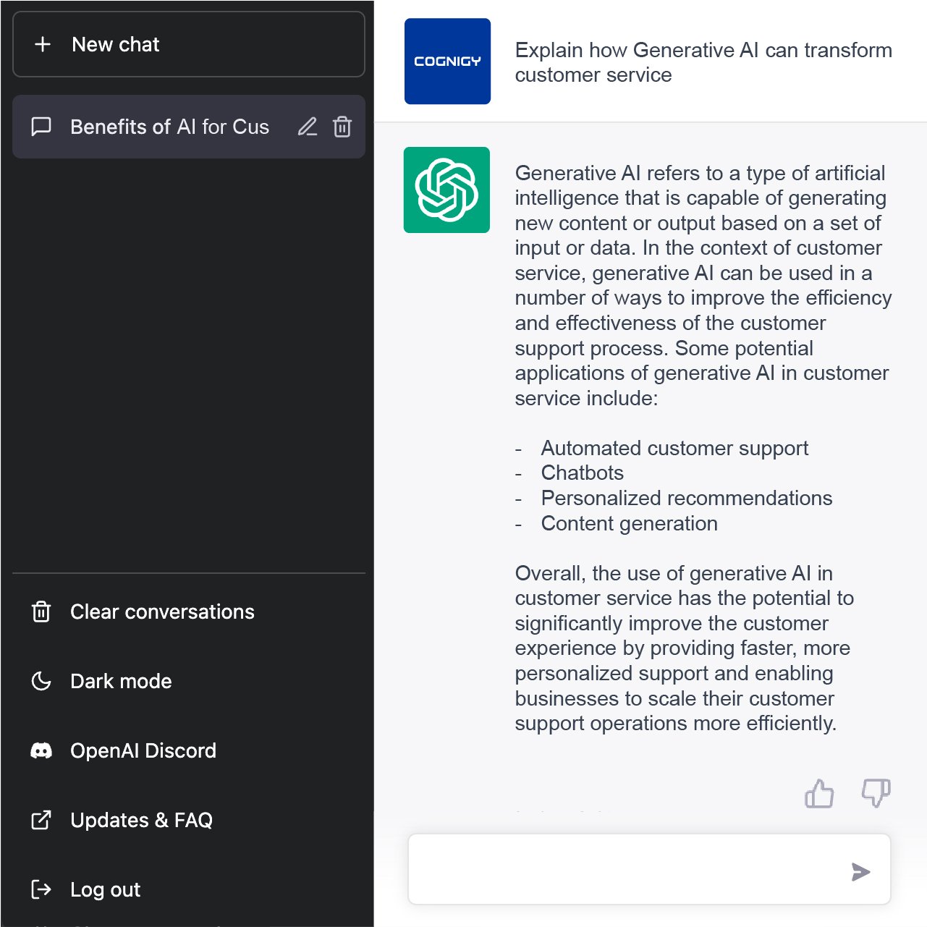This screenshot has width=927, height=927.
Task: Click the send message arrow icon
Action: point(861,873)
